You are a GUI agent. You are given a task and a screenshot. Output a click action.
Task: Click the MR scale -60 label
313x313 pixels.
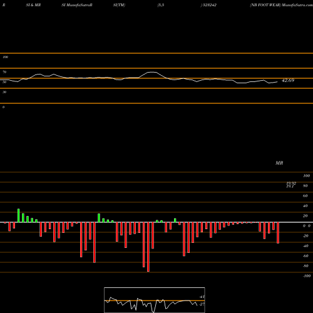[305, 256]
